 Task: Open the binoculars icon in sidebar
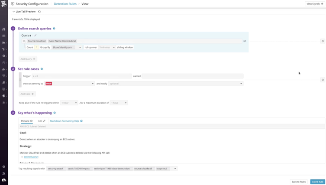[3, 29]
